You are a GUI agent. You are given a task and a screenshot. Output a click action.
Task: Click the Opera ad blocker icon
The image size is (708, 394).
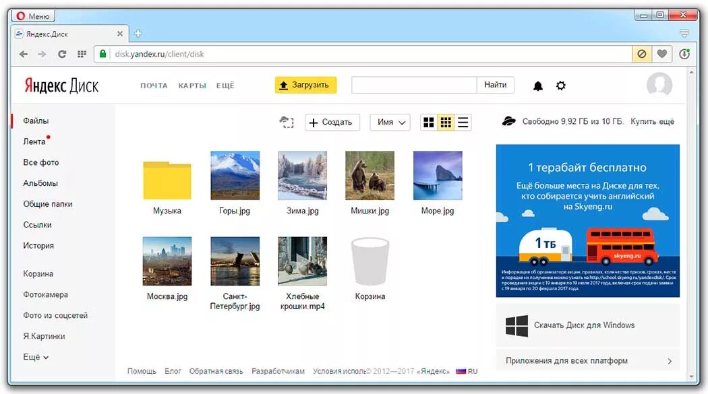point(642,54)
